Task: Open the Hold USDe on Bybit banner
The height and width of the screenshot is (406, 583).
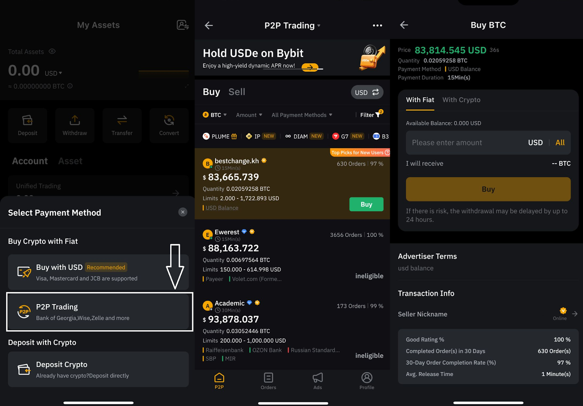Action: (x=292, y=58)
